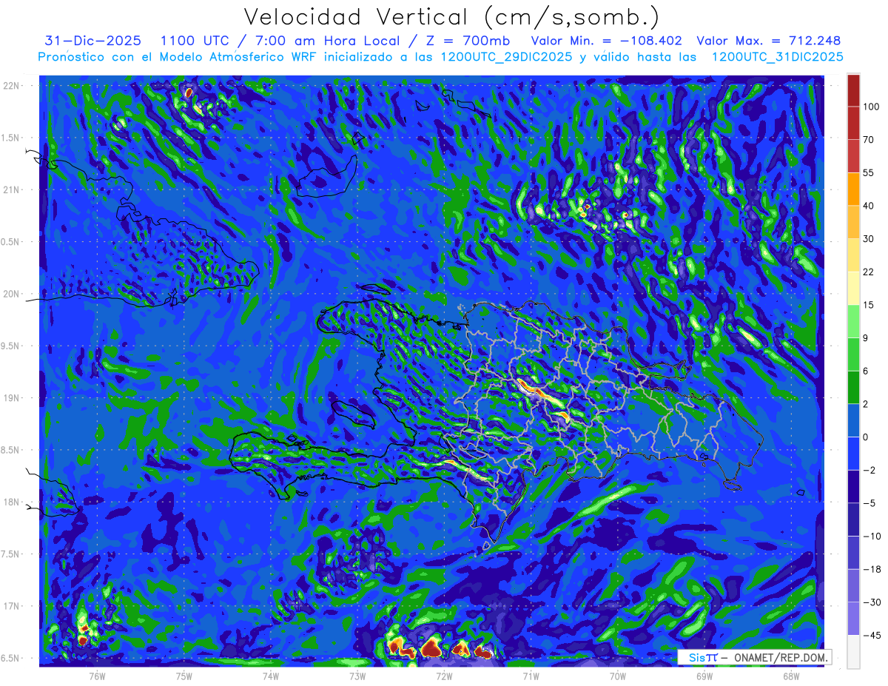Screen dimensions: 888x686
Task: Click the title "Velocidad Vertical (cm/s,somb.)"
Action: (x=451, y=17)
